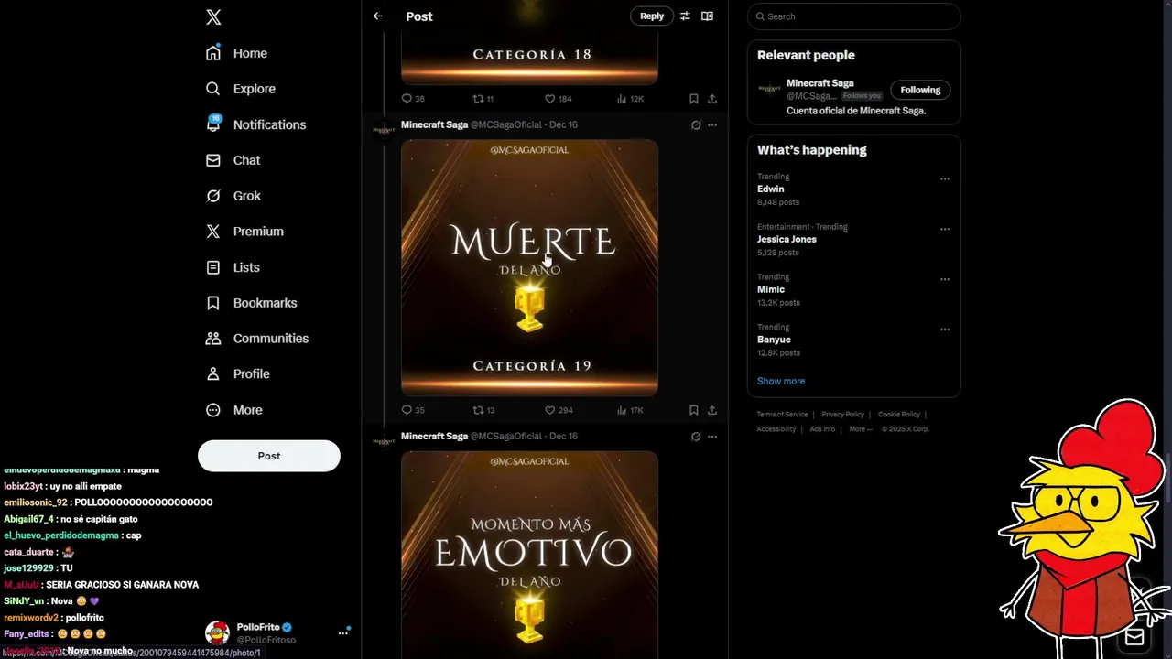Open account options dots beside PolloFrito
The height and width of the screenshot is (659, 1172).
coord(343,633)
